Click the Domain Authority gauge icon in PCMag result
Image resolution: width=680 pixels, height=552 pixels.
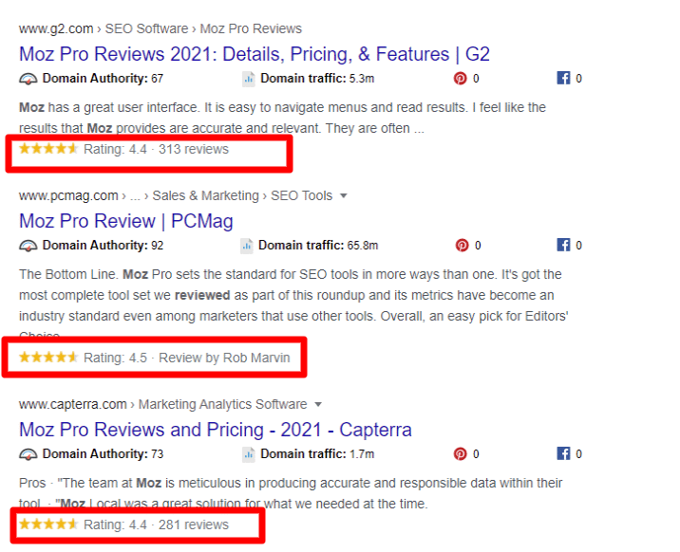point(28,246)
